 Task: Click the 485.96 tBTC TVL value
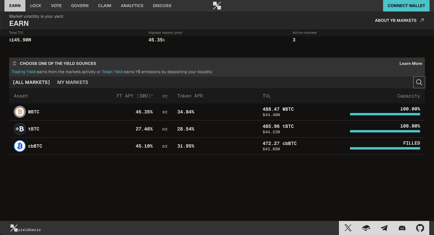(278, 126)
